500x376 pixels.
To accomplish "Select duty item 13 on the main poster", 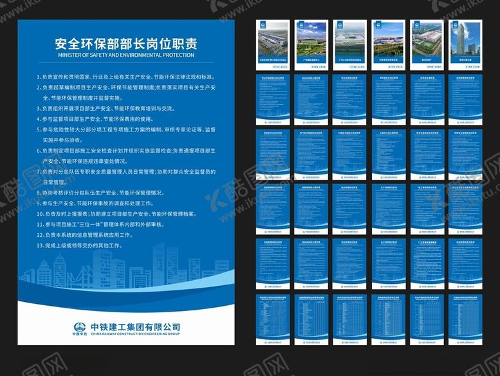I will [x=79, y=245].
